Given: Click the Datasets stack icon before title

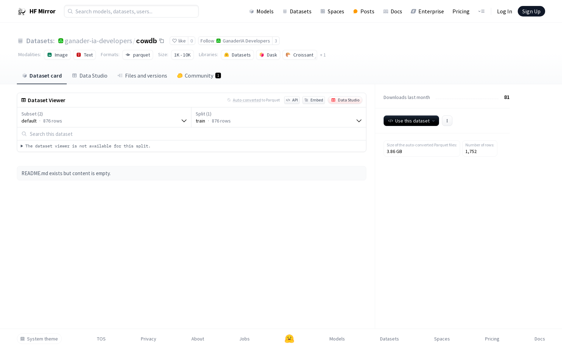Looking at the screenshot, I should (x=20, y=41).
